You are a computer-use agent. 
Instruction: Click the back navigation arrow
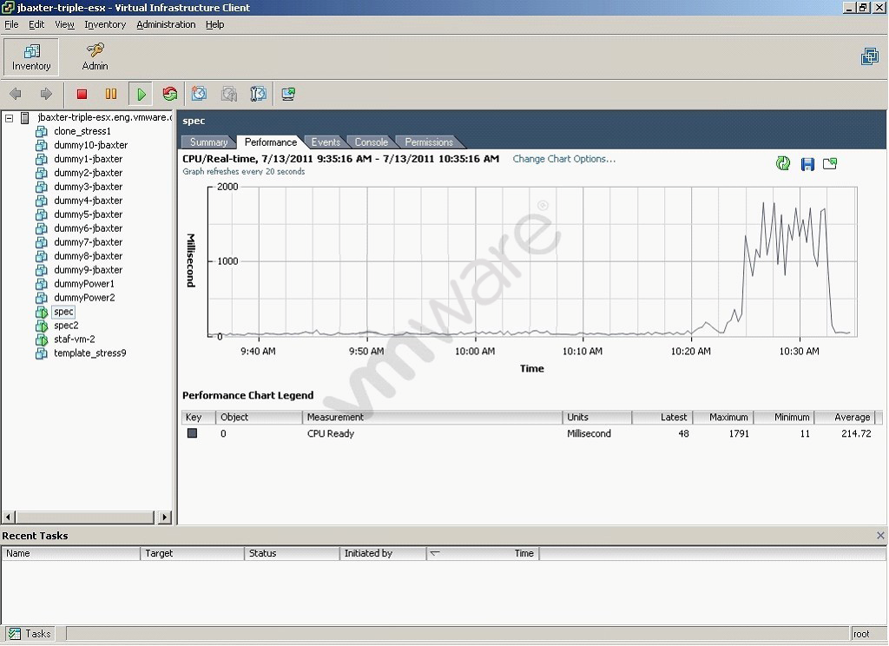[16, 94]
